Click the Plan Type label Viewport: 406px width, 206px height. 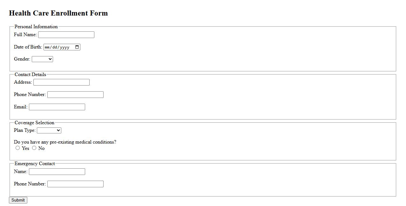(24, 130)
